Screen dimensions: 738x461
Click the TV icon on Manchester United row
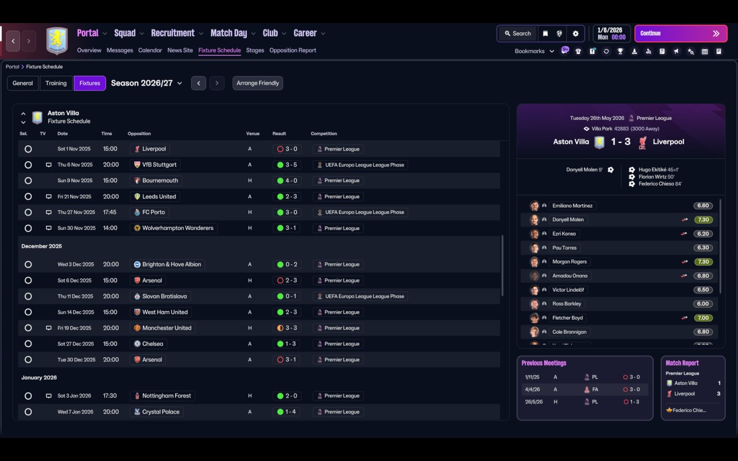point(48,328)
